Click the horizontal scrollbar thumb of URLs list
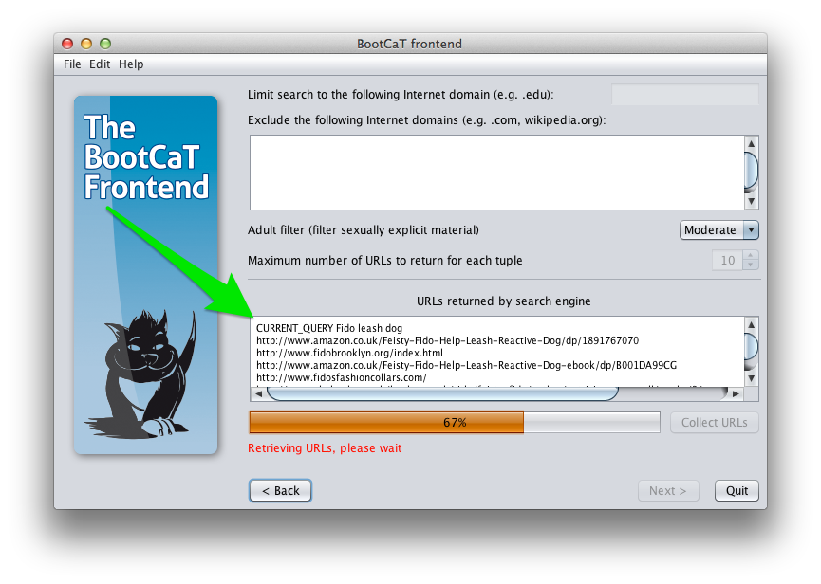 tap(443, 393)
